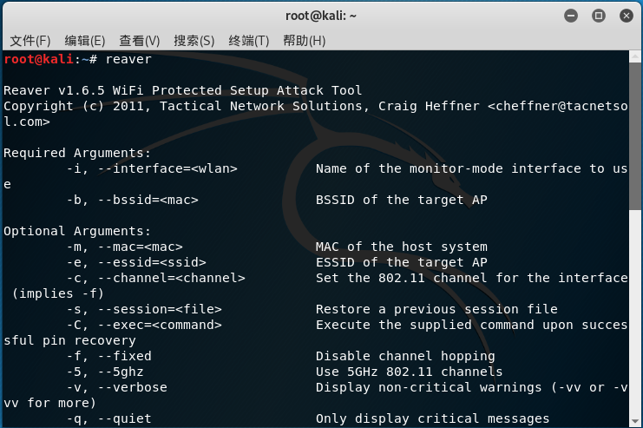This screenshot has width=643, height=428.
Task: Click the --bssid=<mac> option text
Action: 148,200
